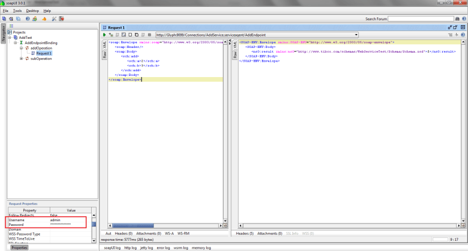Click the Properties button at bottom left
468x251 pixels.
pyautogui.click(x=19, y=248)
